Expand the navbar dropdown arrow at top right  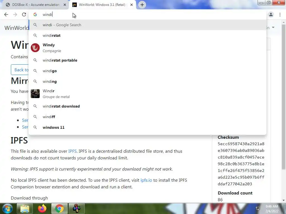[273, 28]
